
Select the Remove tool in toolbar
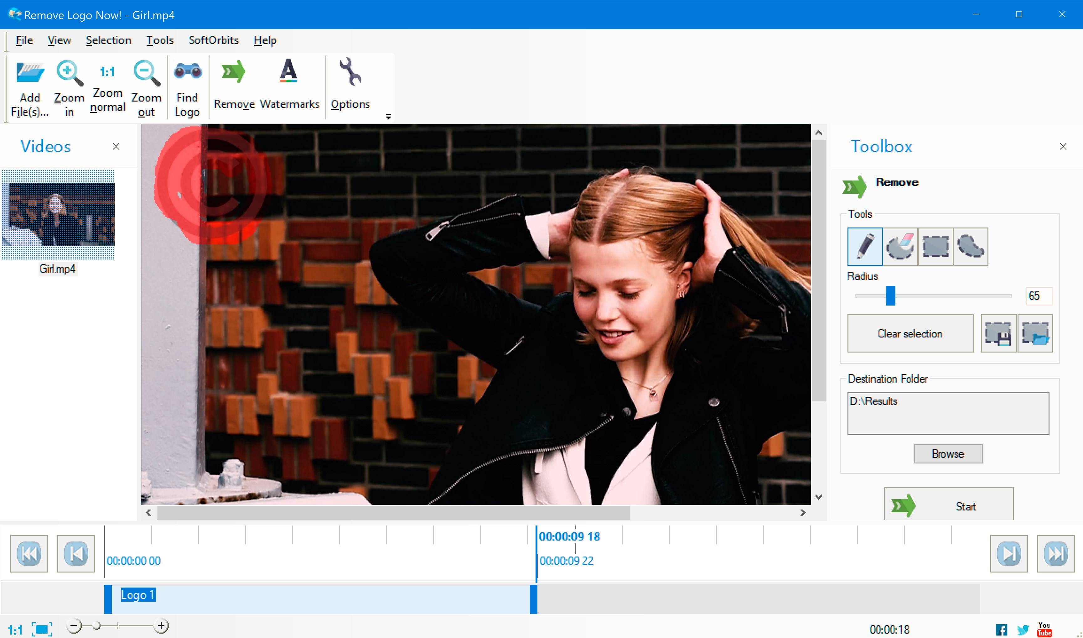[233, 85]
